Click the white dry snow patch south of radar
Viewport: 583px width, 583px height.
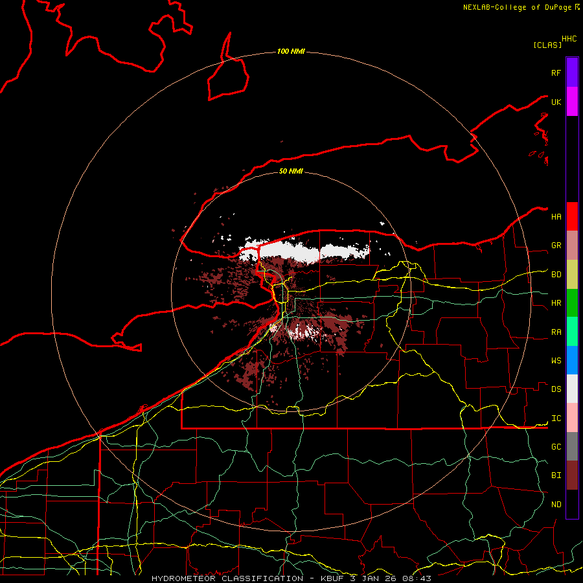[304, 332]
